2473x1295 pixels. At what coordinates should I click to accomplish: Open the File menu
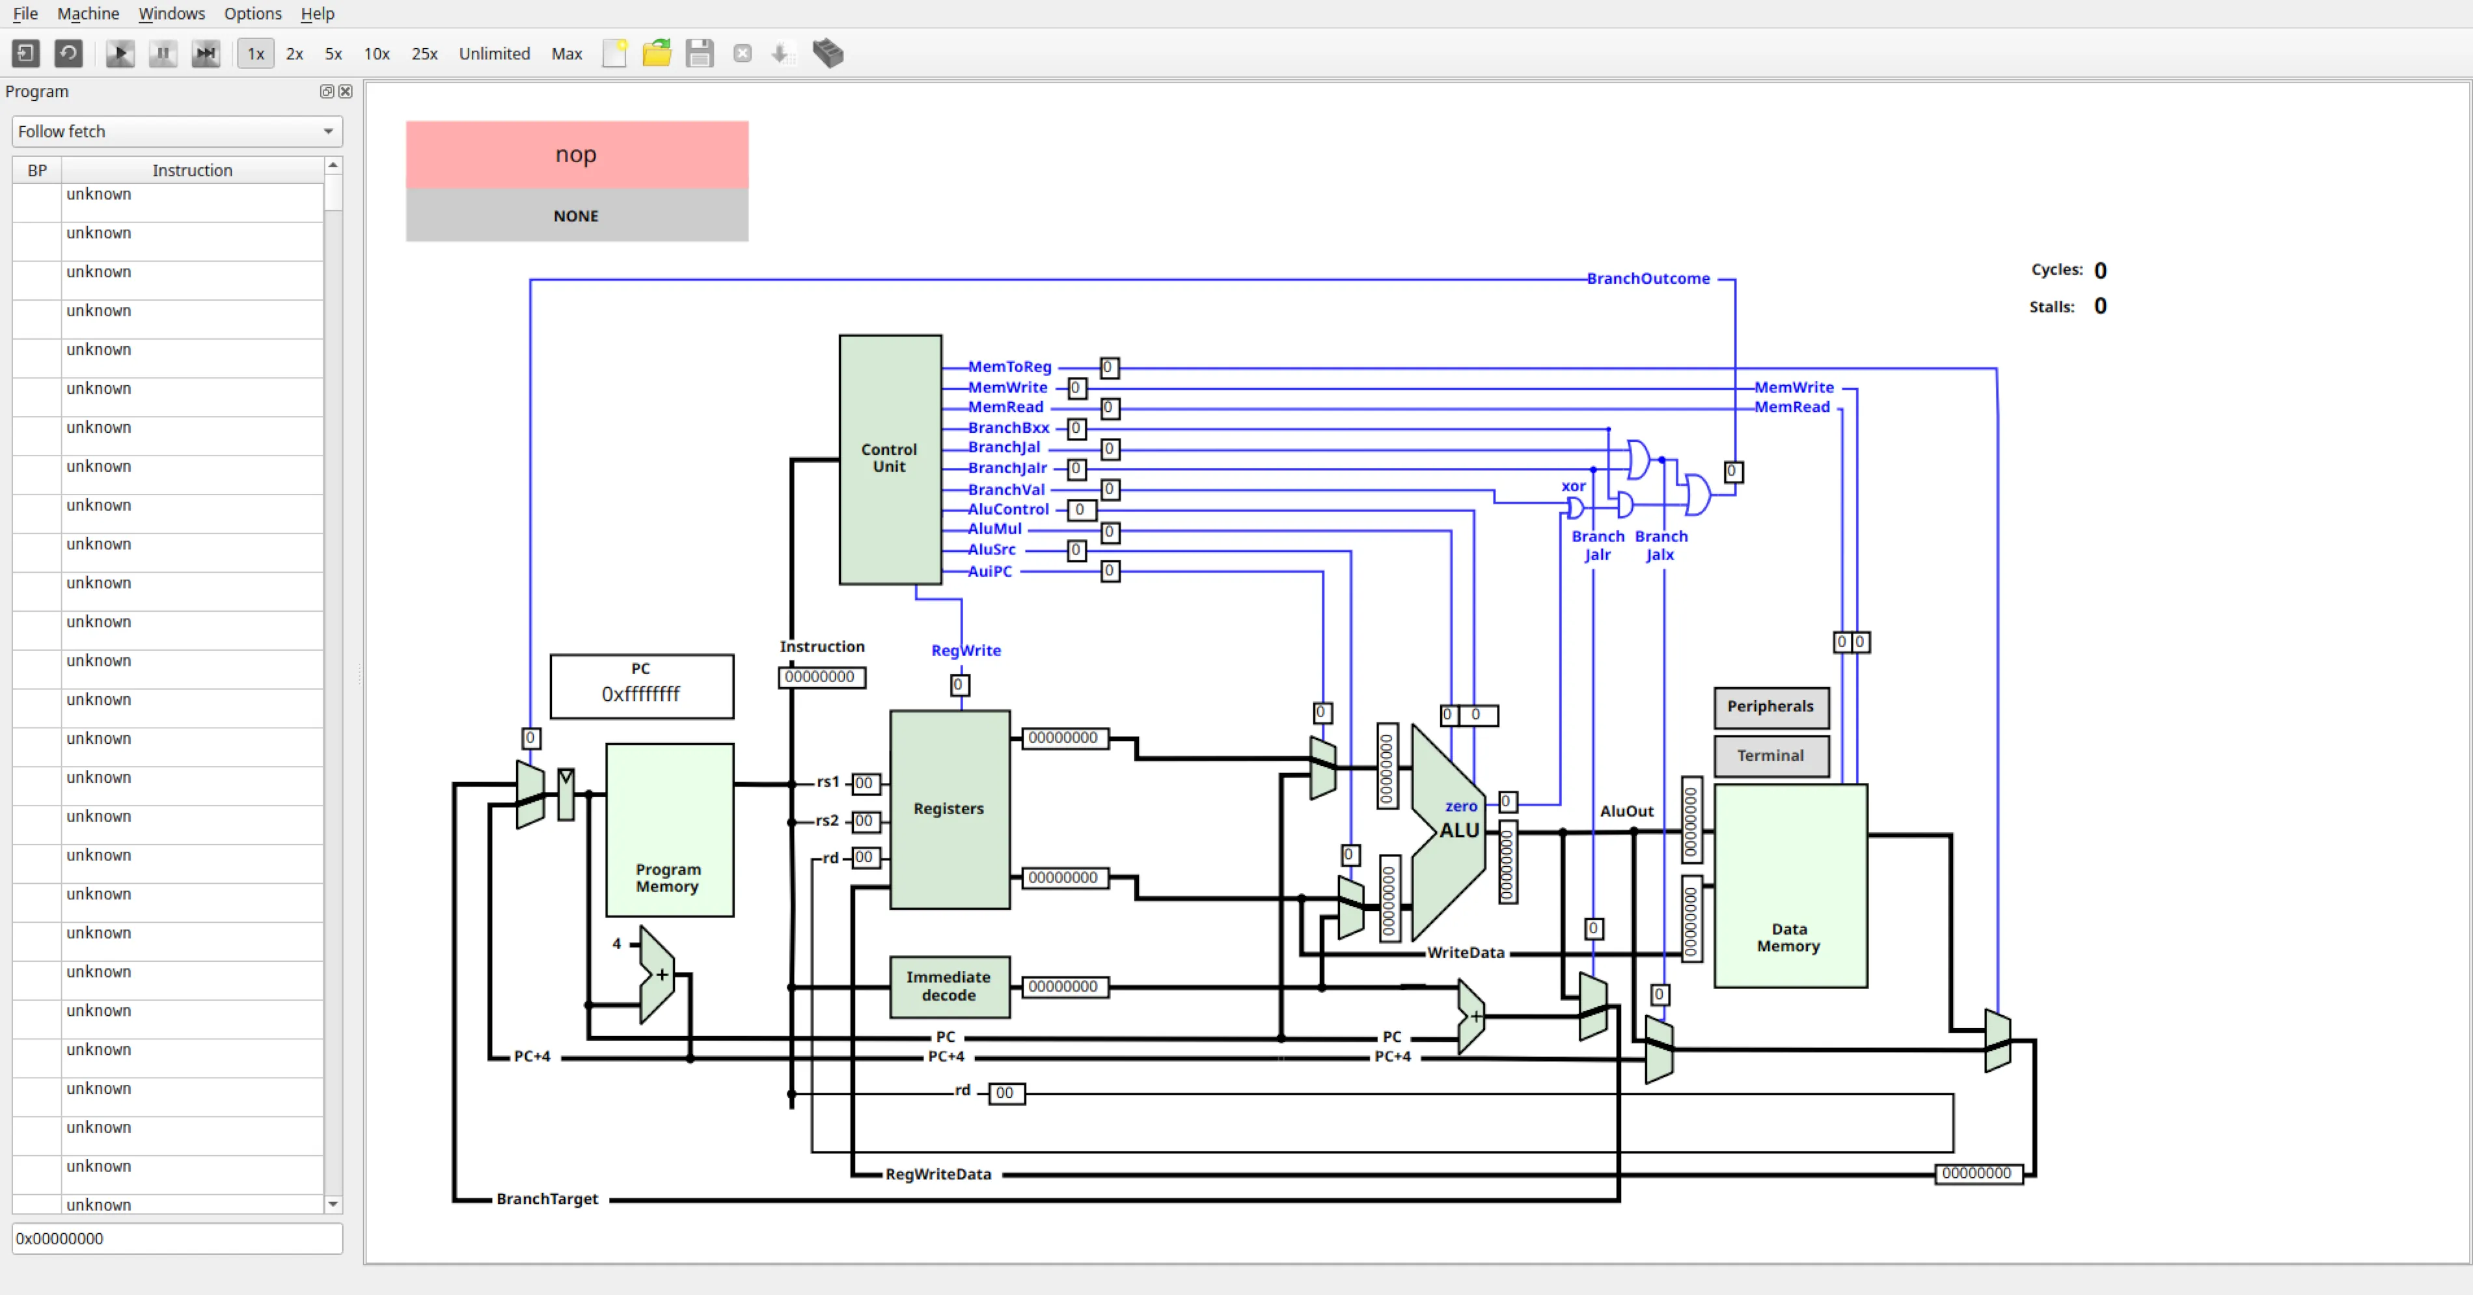point(25,14)
